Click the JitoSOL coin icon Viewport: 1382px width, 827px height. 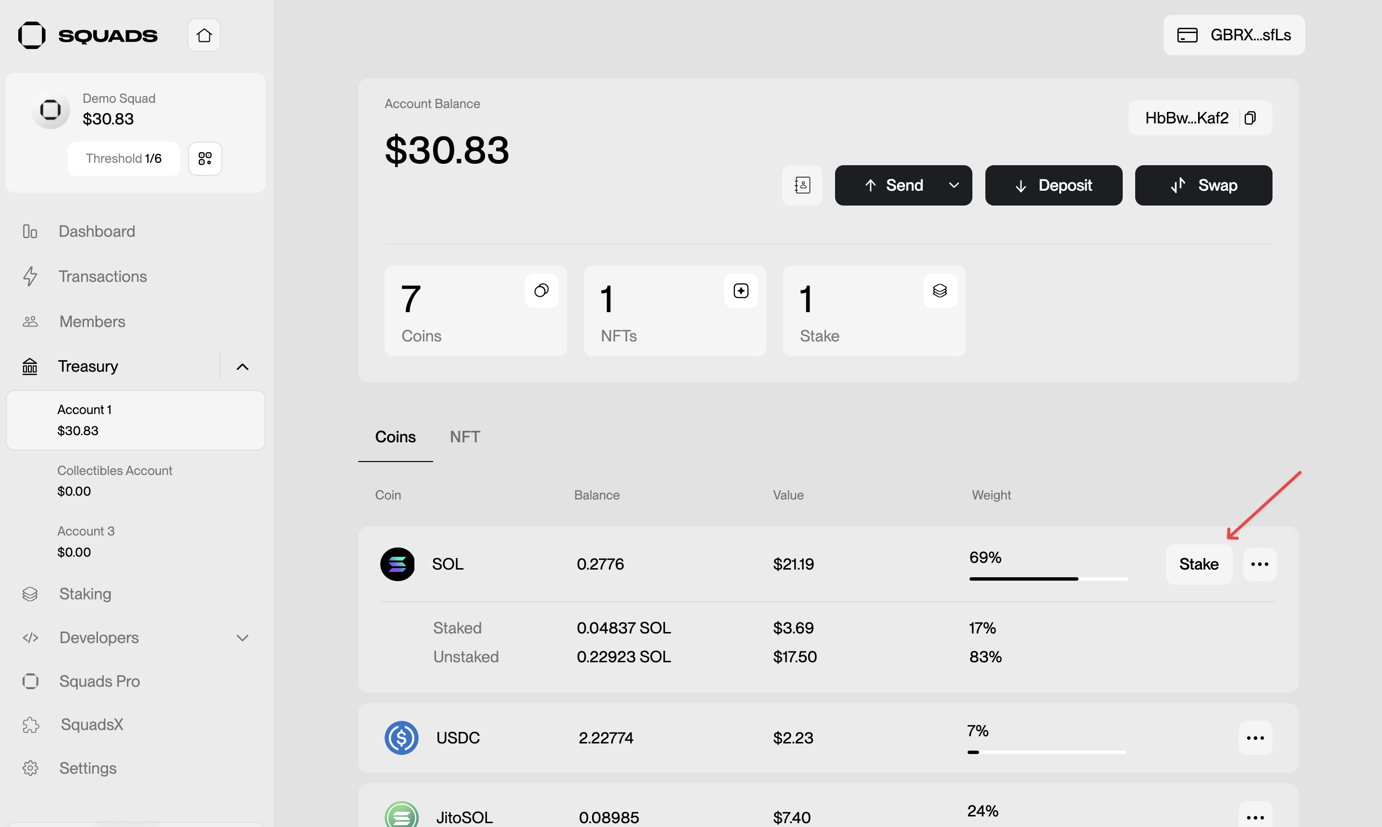click(401, 815)
